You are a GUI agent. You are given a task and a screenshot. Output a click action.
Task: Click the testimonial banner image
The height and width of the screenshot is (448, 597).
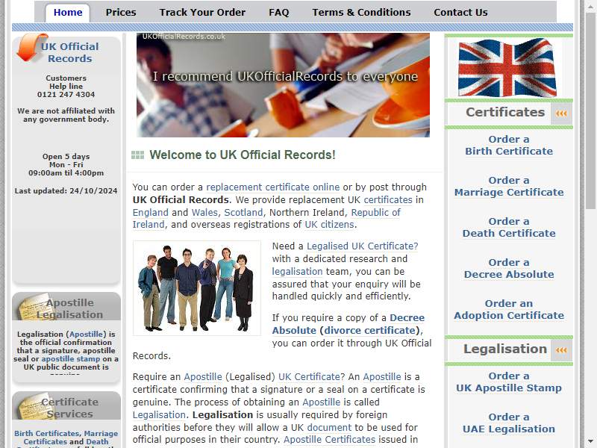[x=283, y=85]
